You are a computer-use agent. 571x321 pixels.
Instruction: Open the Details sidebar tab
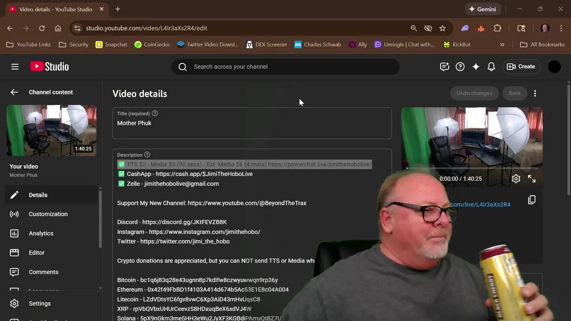pos(51,195)
